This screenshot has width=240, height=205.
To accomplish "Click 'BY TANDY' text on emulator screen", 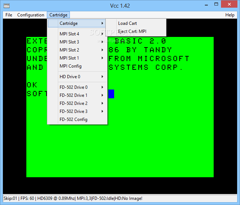I will tap(149, 50).
